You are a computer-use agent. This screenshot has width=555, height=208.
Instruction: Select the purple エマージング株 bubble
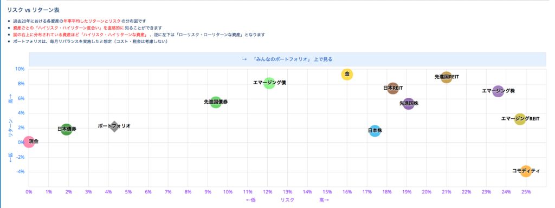498,91
